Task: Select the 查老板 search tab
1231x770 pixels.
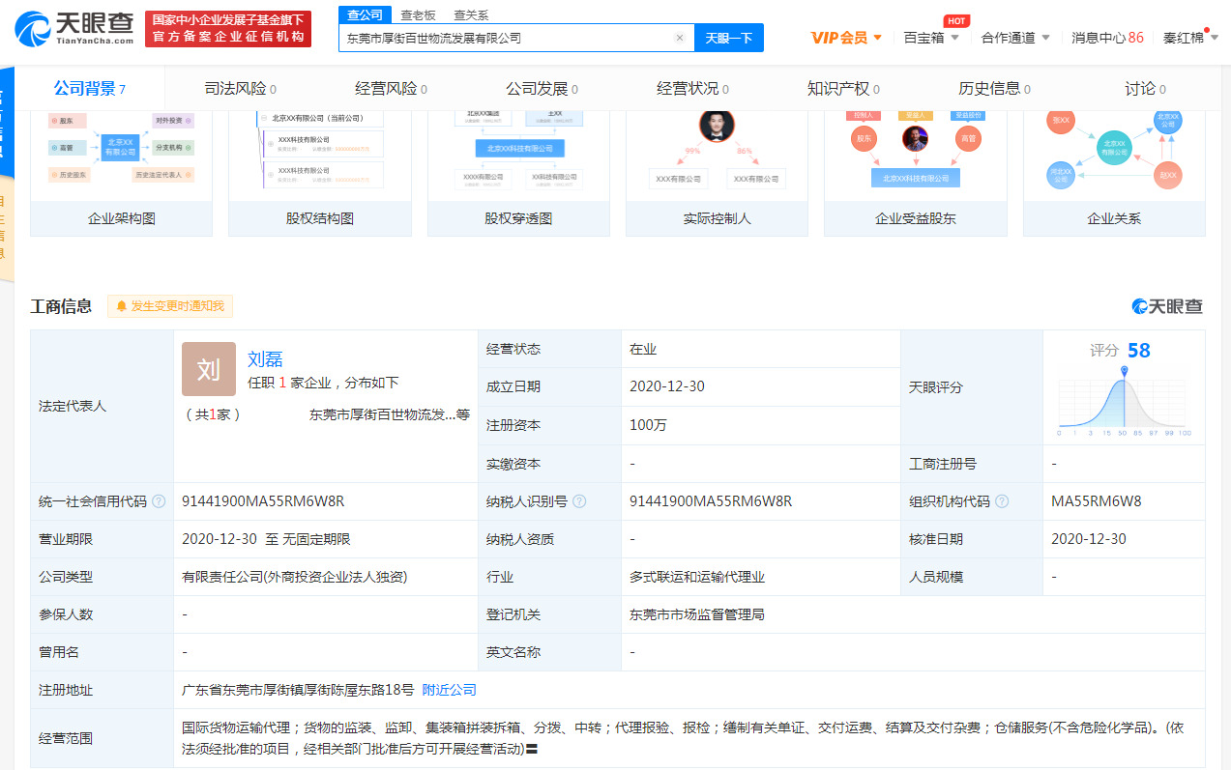Action: click(x=418, y=14)
